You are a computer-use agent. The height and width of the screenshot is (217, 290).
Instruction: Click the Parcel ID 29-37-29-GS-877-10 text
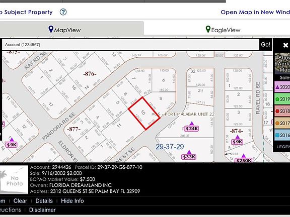click(109, 167)
